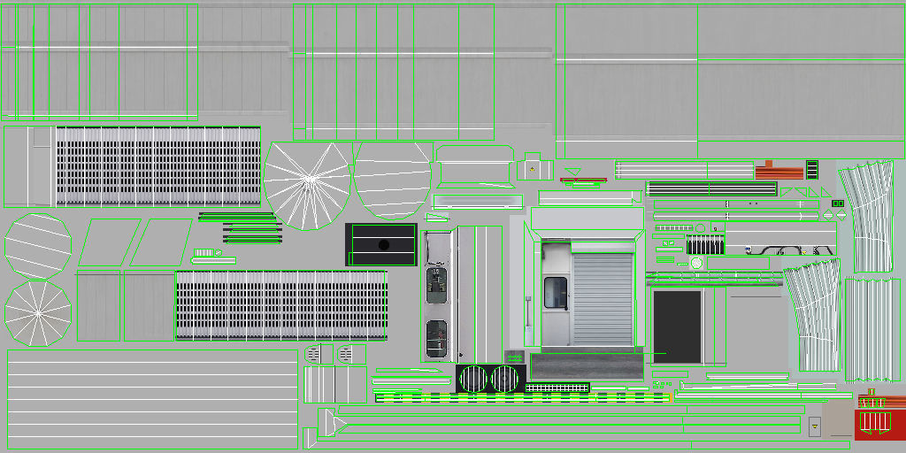The image size is (906, 453).
Task: Select the warning sign tile near the dome
Action: (532, 170)
